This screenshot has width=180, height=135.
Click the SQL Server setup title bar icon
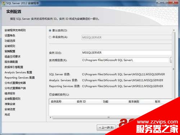point(4,3)
